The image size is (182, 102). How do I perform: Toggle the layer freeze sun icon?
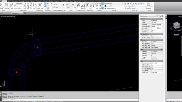click(127, 8)
